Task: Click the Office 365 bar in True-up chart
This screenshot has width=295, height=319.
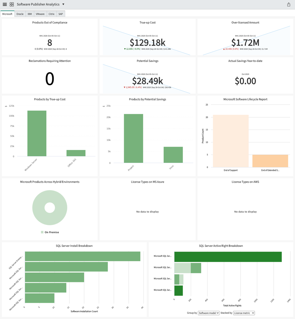Action: [x=76, y=153]
